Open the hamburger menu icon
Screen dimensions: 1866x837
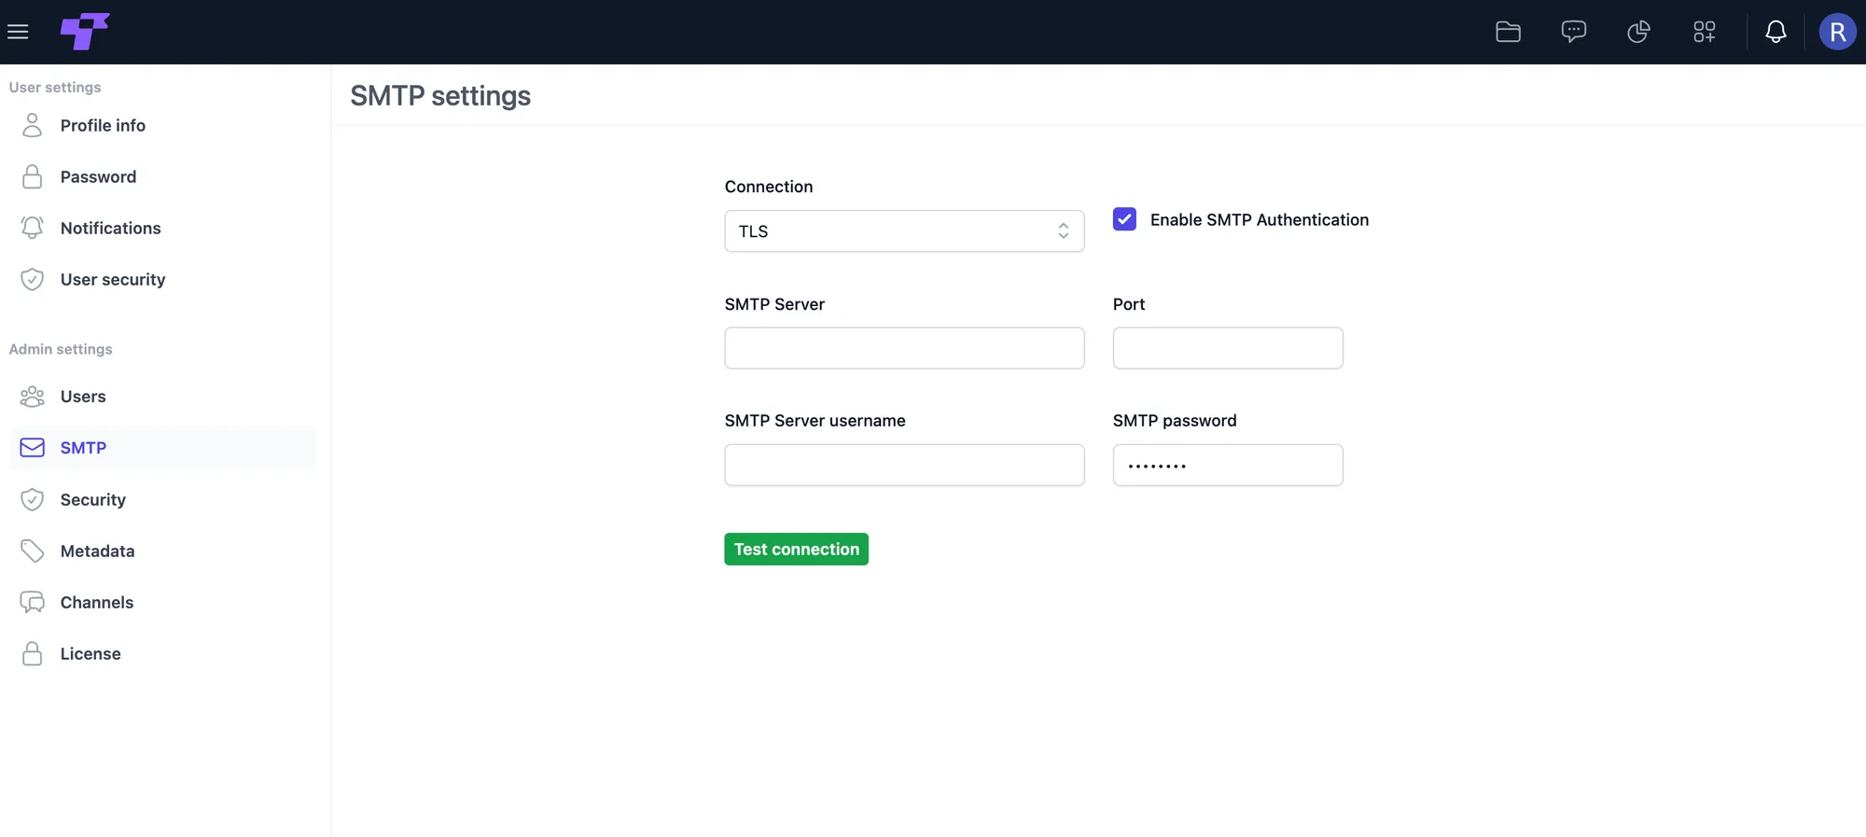pyautogui.click(x=18, y=32)
